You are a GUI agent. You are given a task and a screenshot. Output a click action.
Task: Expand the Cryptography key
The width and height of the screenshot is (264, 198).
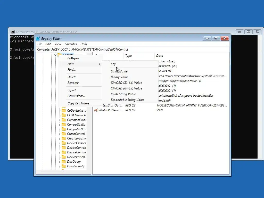60,138
